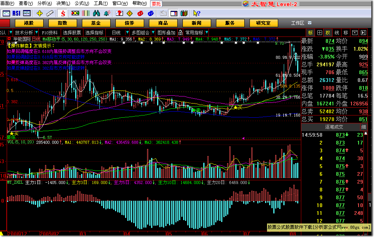Open the 帮助(H) menu
The image size is (375, 238).
[x=140, y=3]
